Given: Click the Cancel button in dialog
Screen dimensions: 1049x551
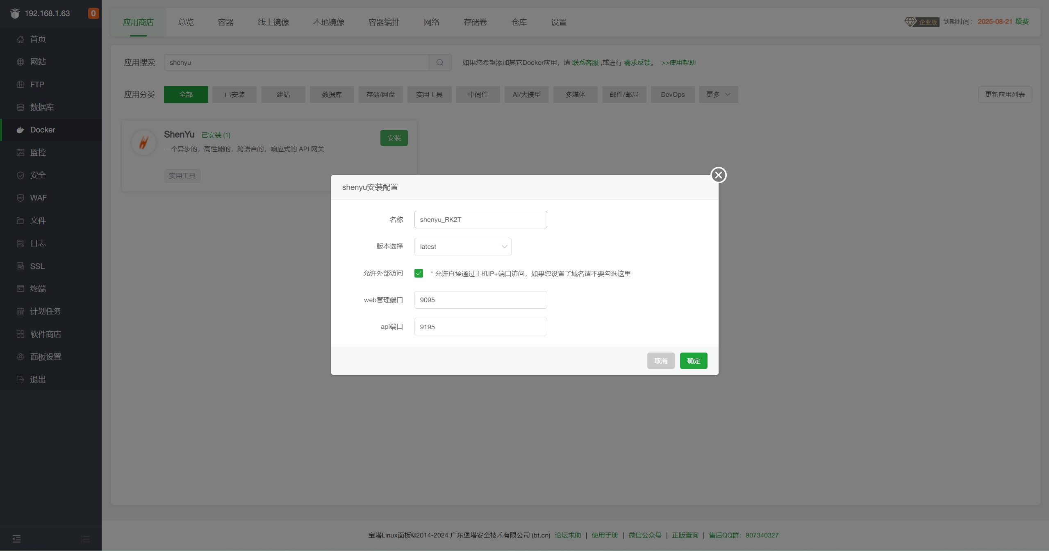Looking at the screenshot, I should (x=660, y=361).
